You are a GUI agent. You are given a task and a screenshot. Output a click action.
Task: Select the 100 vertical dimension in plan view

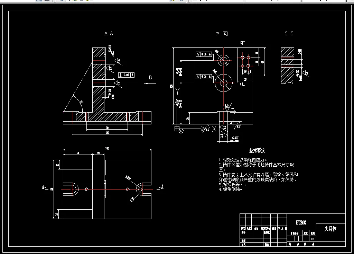click(x=52, y=190)
